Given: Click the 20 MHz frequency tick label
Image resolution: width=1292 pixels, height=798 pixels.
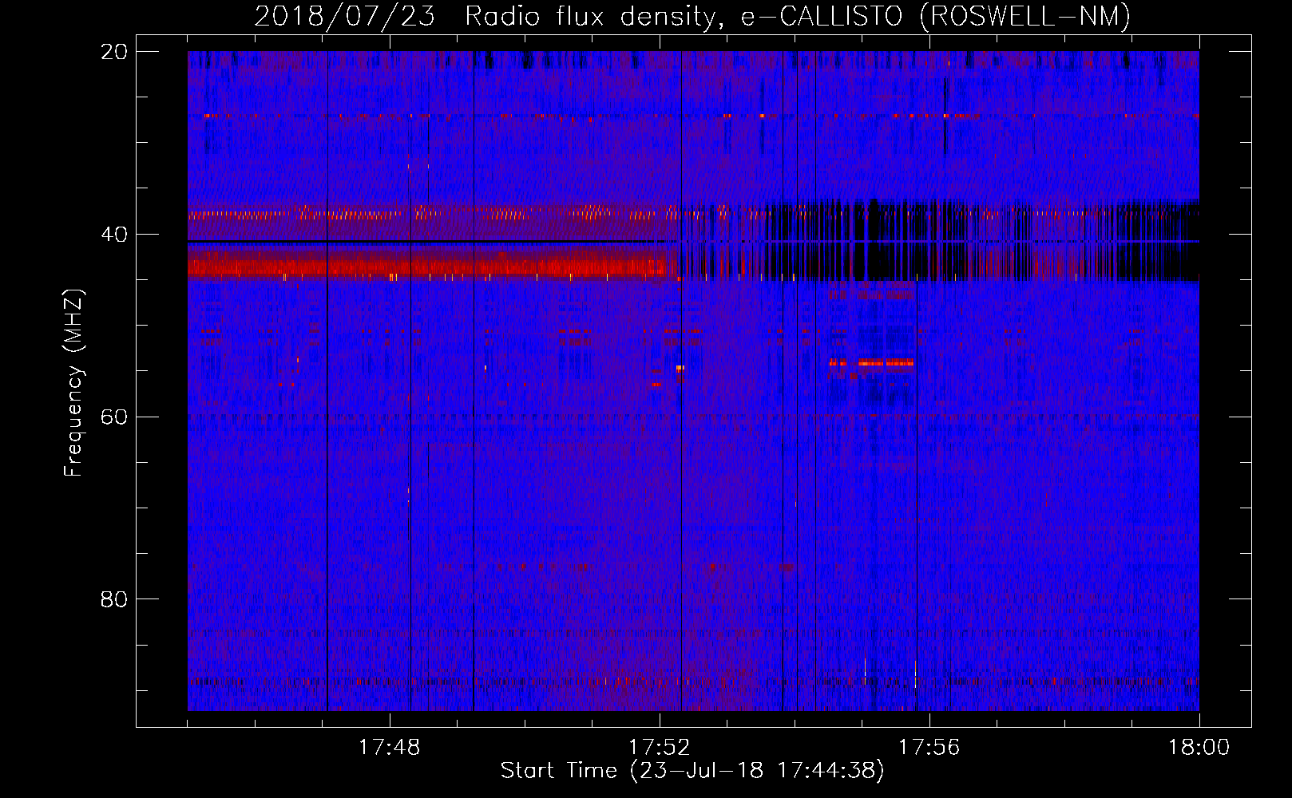Looking at the screenshot, I should [x=114, y=52].
